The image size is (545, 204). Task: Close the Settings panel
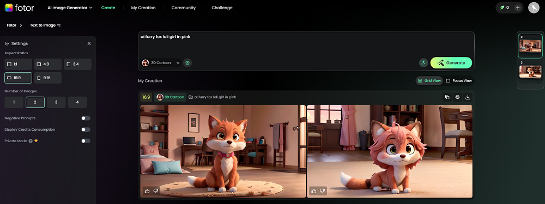(x=89, y=43)
